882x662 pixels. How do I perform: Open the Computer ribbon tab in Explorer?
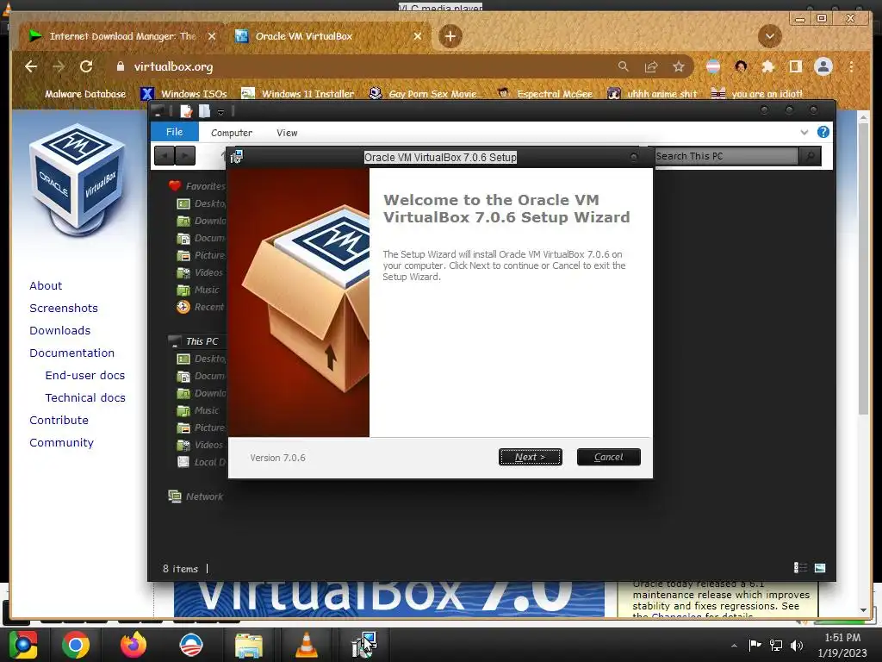coord(231,133)
